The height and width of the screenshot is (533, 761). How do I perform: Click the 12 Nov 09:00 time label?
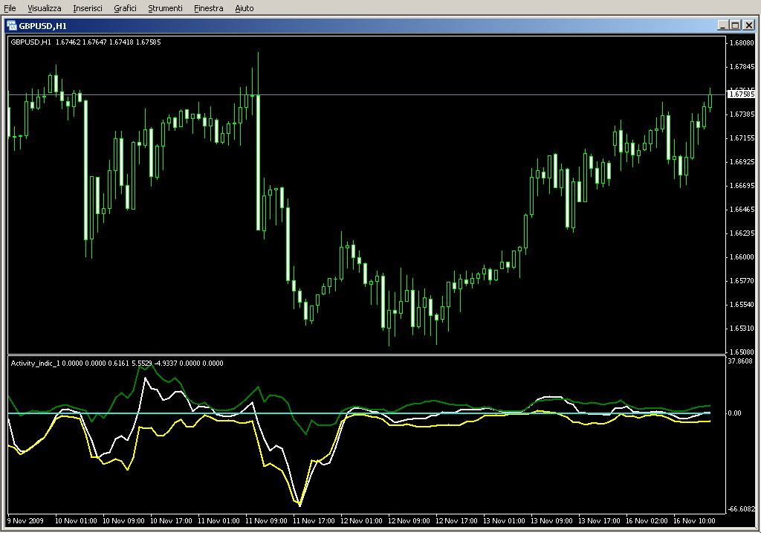(x=409, y=521)
